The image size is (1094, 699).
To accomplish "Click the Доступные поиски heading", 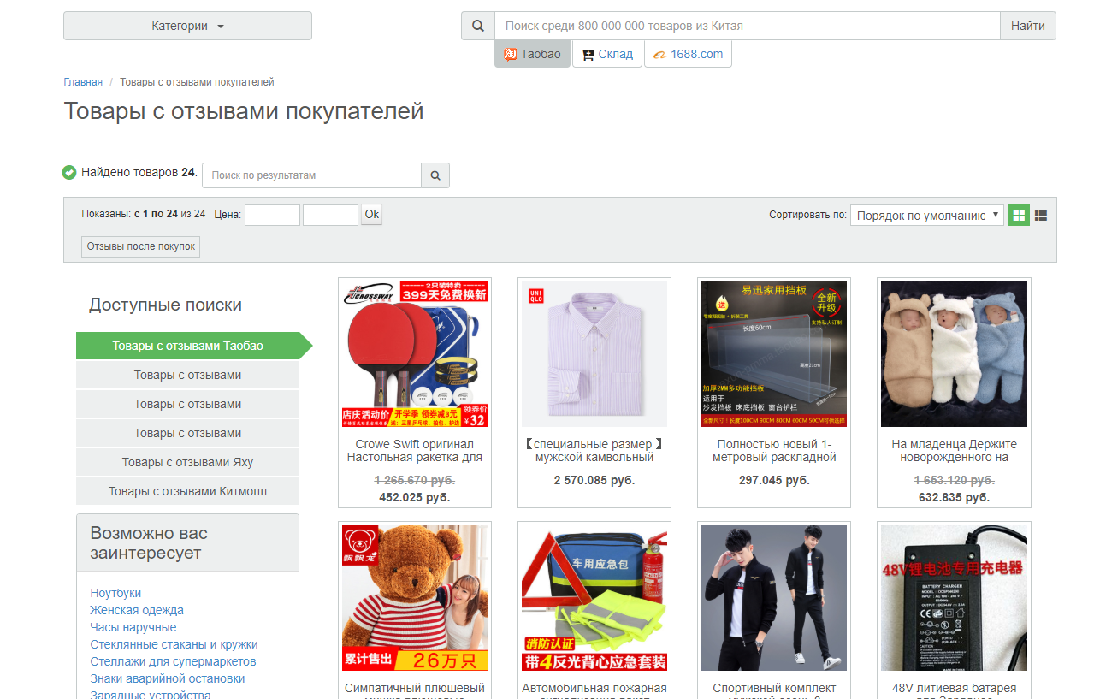I will coord(165,305).
